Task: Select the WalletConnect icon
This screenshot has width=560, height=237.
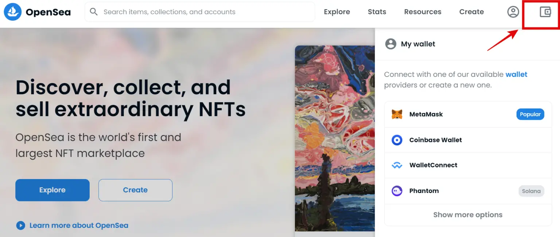Action: [x=397, y=165]
